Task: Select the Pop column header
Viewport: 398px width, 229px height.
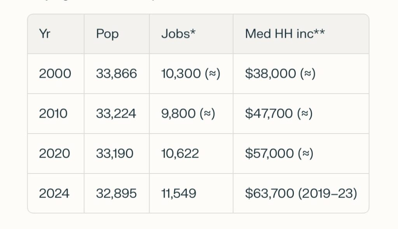Action: click(x=107, y=34)
